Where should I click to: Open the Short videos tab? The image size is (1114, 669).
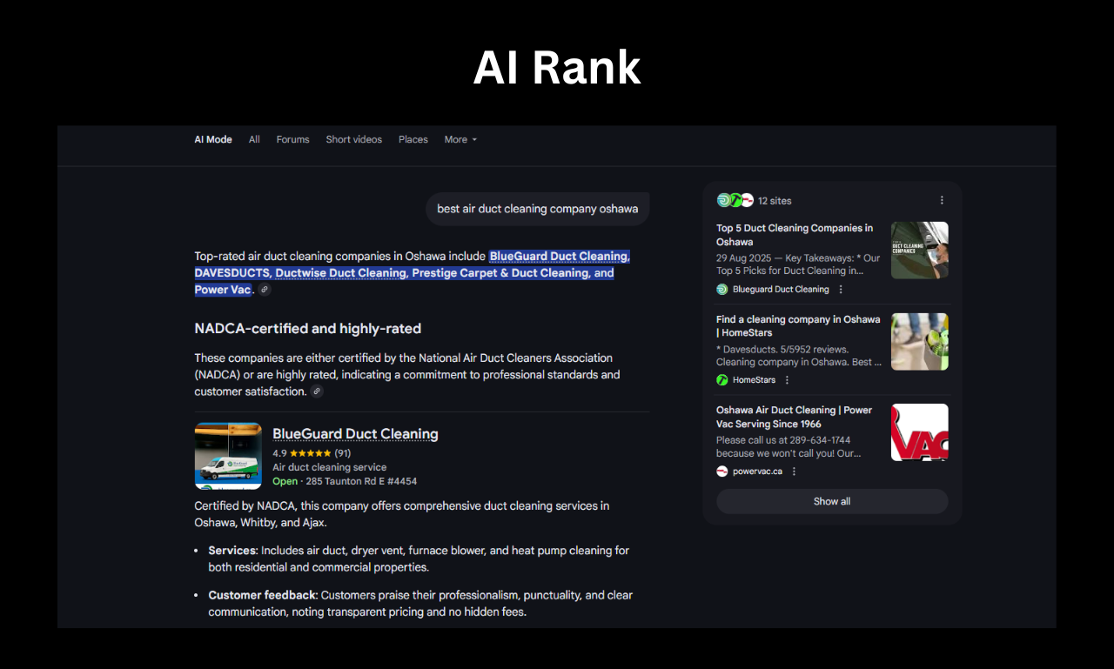click(353, 139)
